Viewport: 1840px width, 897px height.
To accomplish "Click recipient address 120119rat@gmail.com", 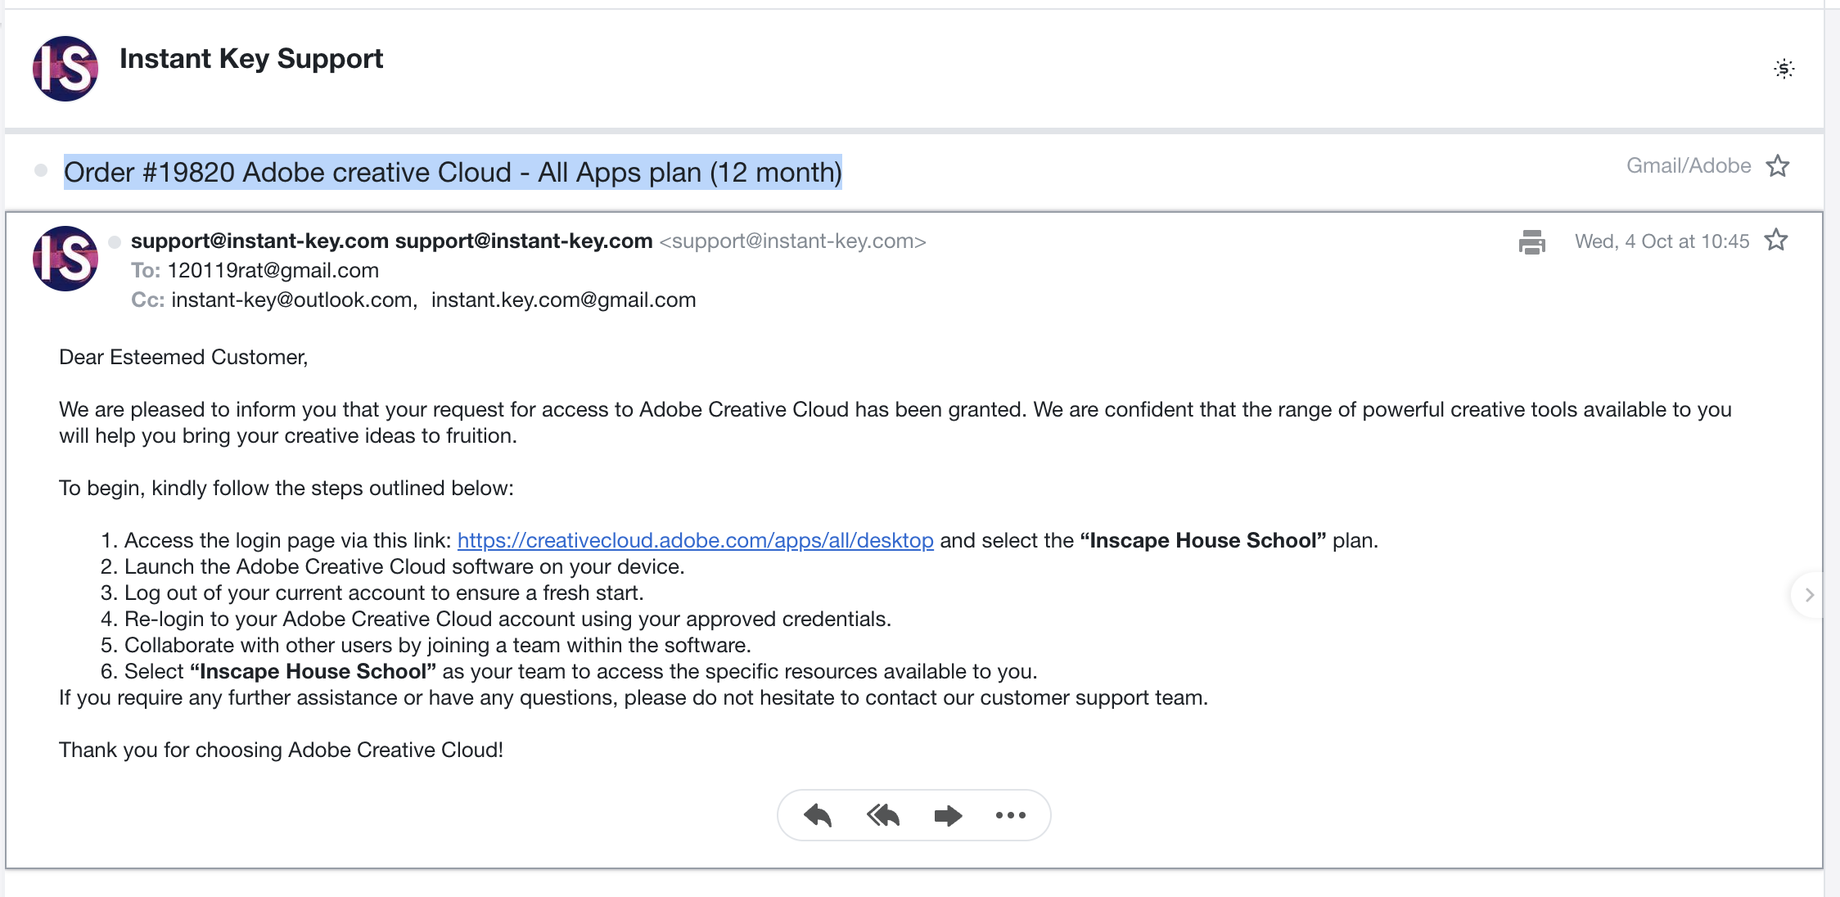I will (x=273, y=270).
